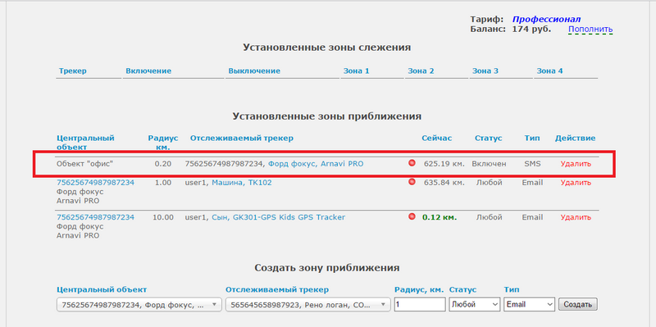This screenshot has width=656, height=327.
Task: Click the Профессионал tariff link
Action: pyautogui.click(x=546, y=19)
